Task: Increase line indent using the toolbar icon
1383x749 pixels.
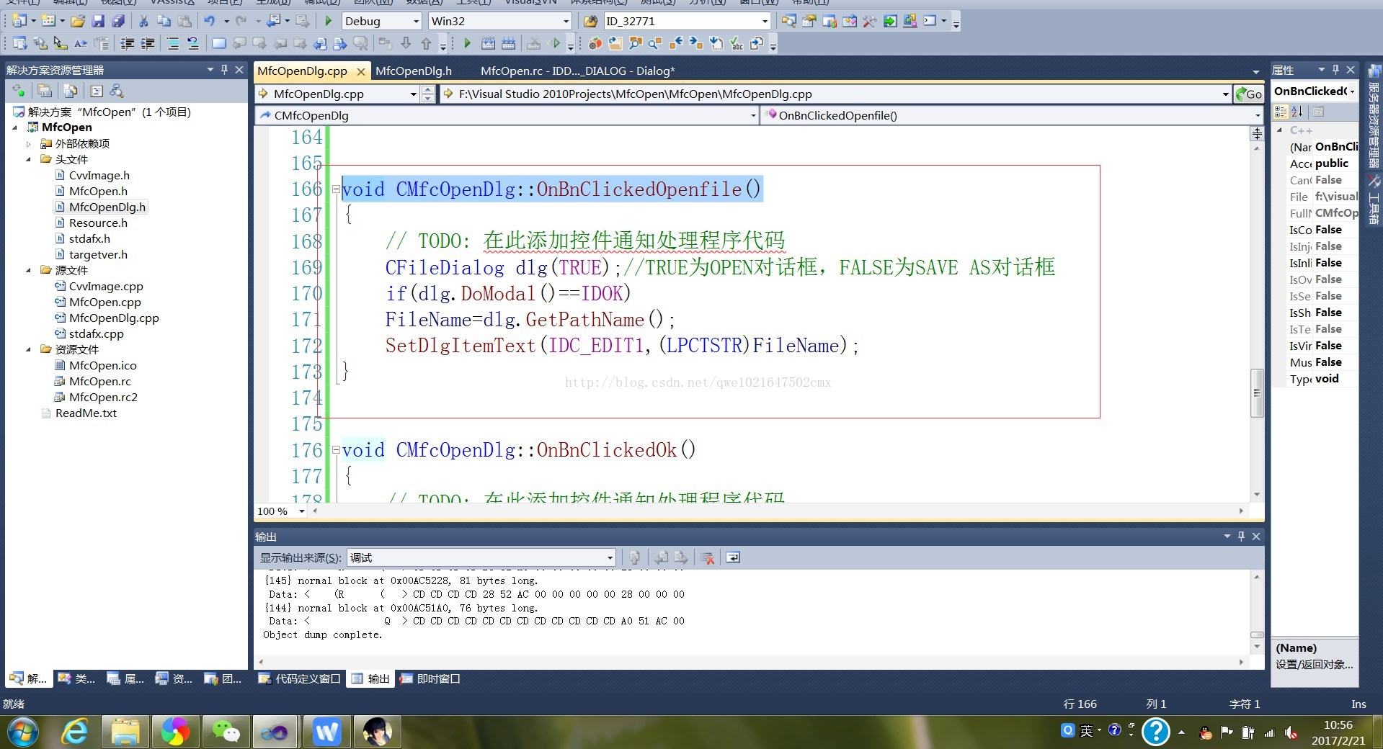Action: (x=148, y=44)
